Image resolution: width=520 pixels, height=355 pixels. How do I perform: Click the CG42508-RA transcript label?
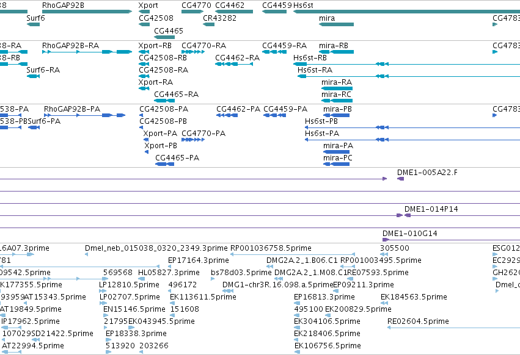(164, 70)
